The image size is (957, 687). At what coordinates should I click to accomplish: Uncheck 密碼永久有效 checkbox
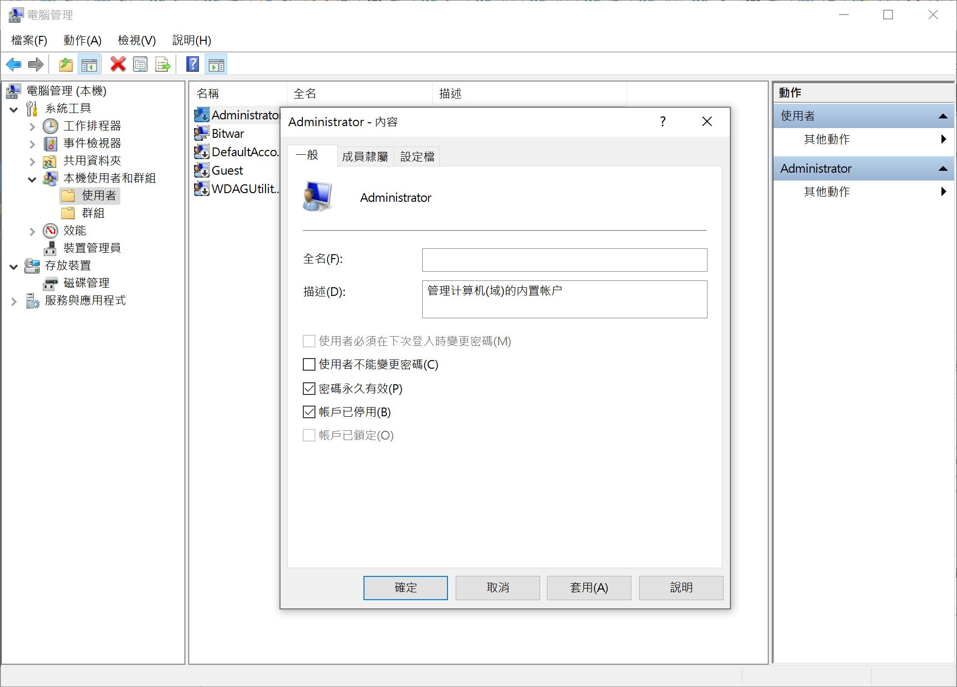point(309,388)
